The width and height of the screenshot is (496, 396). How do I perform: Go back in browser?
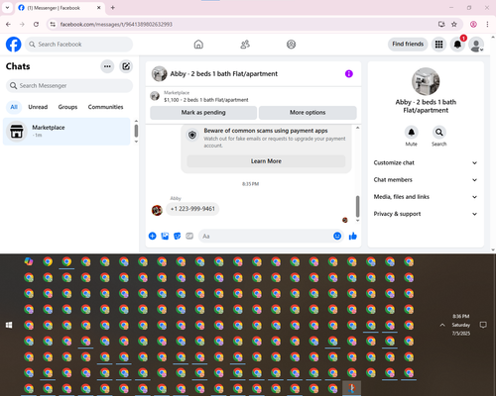[x=8, y=24]
